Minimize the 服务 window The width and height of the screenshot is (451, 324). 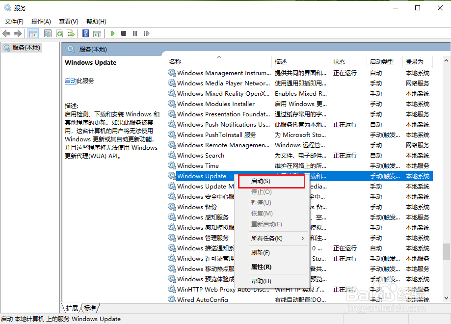(x=396, y=8)
